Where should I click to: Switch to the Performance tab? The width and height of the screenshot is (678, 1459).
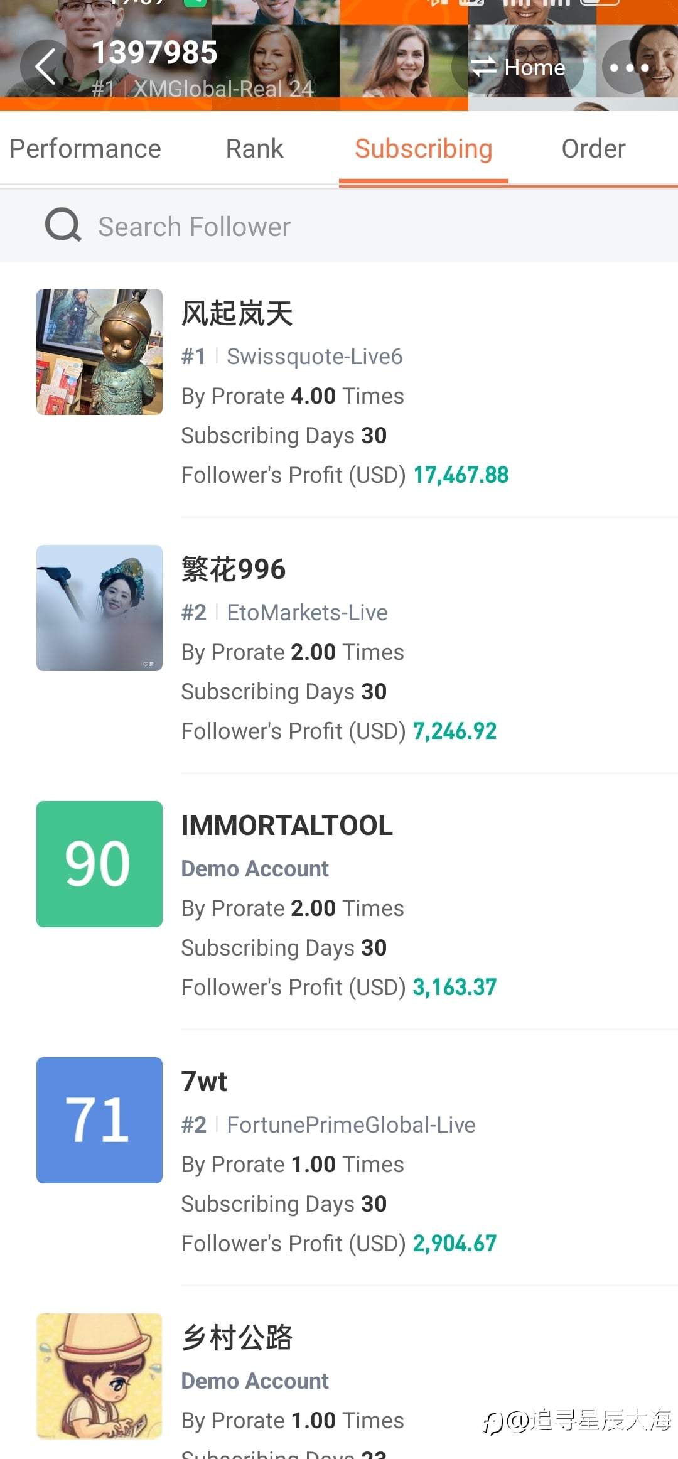click(85, 149)
